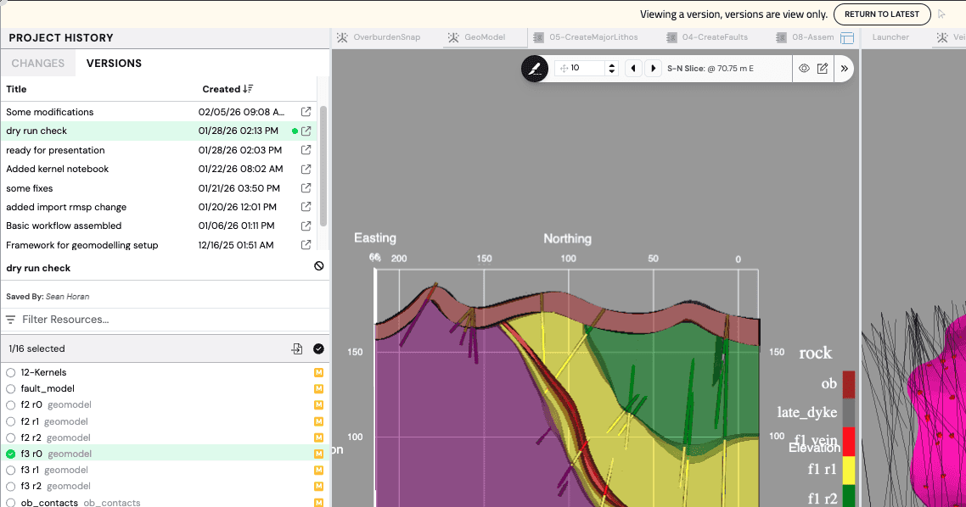The width and height of the screenshot is (966, 507).
Task: Click the filter icon next to Filter Resources
Action: (10, 320)
